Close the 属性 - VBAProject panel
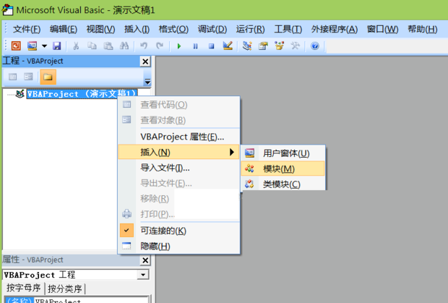448x303 pixels. click(x=145, y=260)
